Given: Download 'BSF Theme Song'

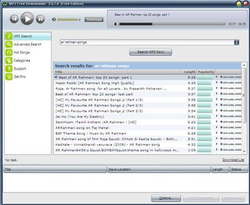Looking at the screenshot, I should coord(231,133).
